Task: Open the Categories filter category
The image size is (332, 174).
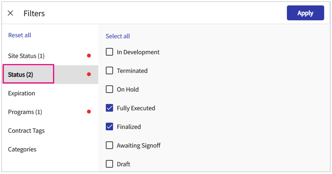Action: (22, 149)
